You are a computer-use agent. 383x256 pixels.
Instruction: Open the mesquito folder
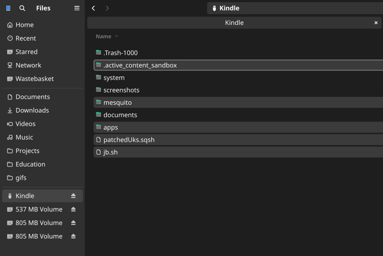tap(117, 102)
